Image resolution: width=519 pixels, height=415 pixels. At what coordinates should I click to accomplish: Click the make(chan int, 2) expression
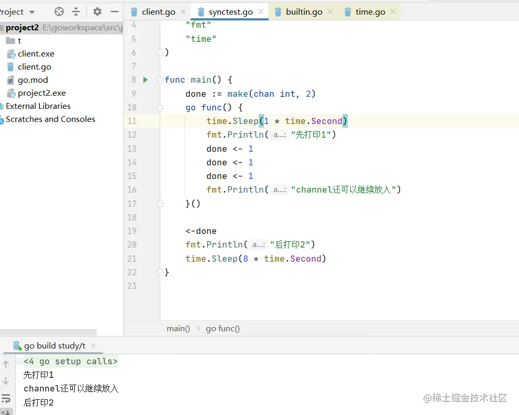click(x=271, y=94)
